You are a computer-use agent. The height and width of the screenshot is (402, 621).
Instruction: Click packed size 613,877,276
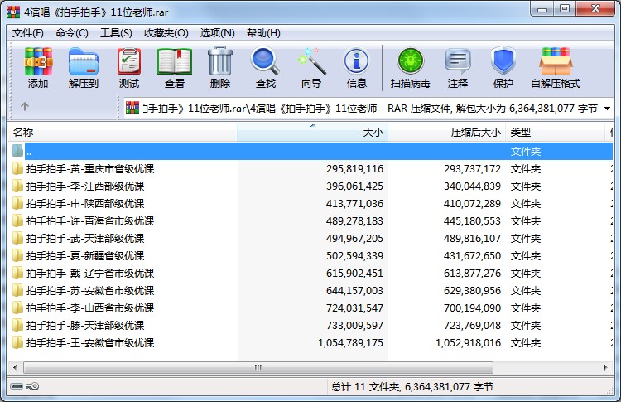coord(472,274)
